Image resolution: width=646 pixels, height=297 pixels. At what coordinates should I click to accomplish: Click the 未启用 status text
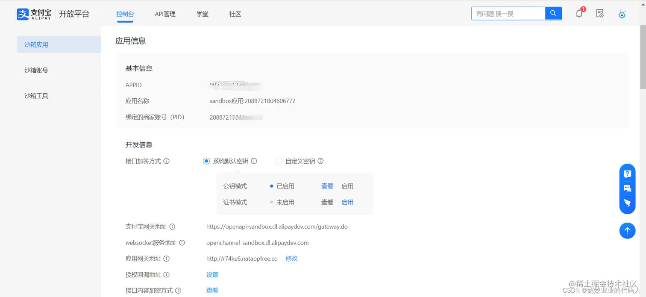point(285,203)
